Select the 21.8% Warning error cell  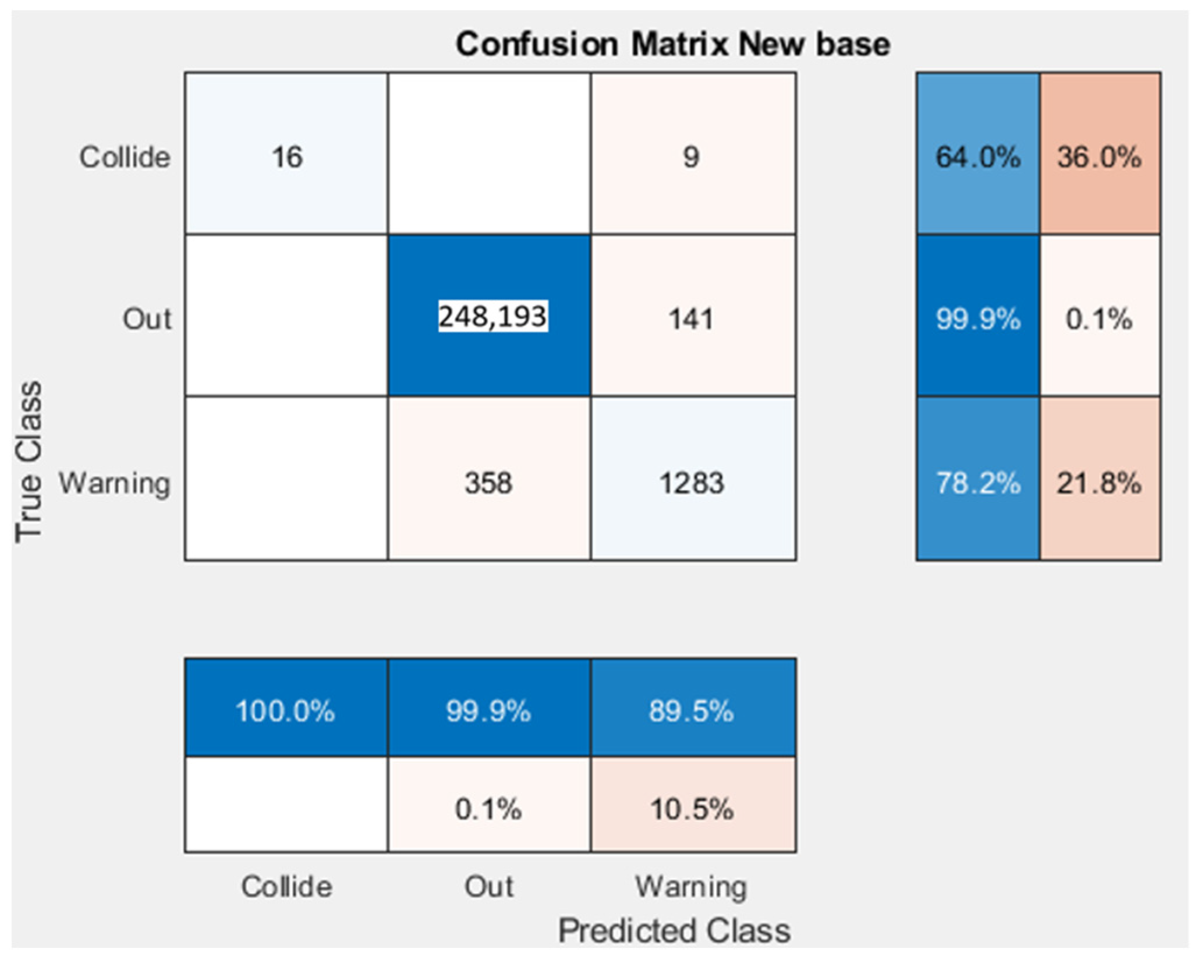click(x=1100, y=479)
